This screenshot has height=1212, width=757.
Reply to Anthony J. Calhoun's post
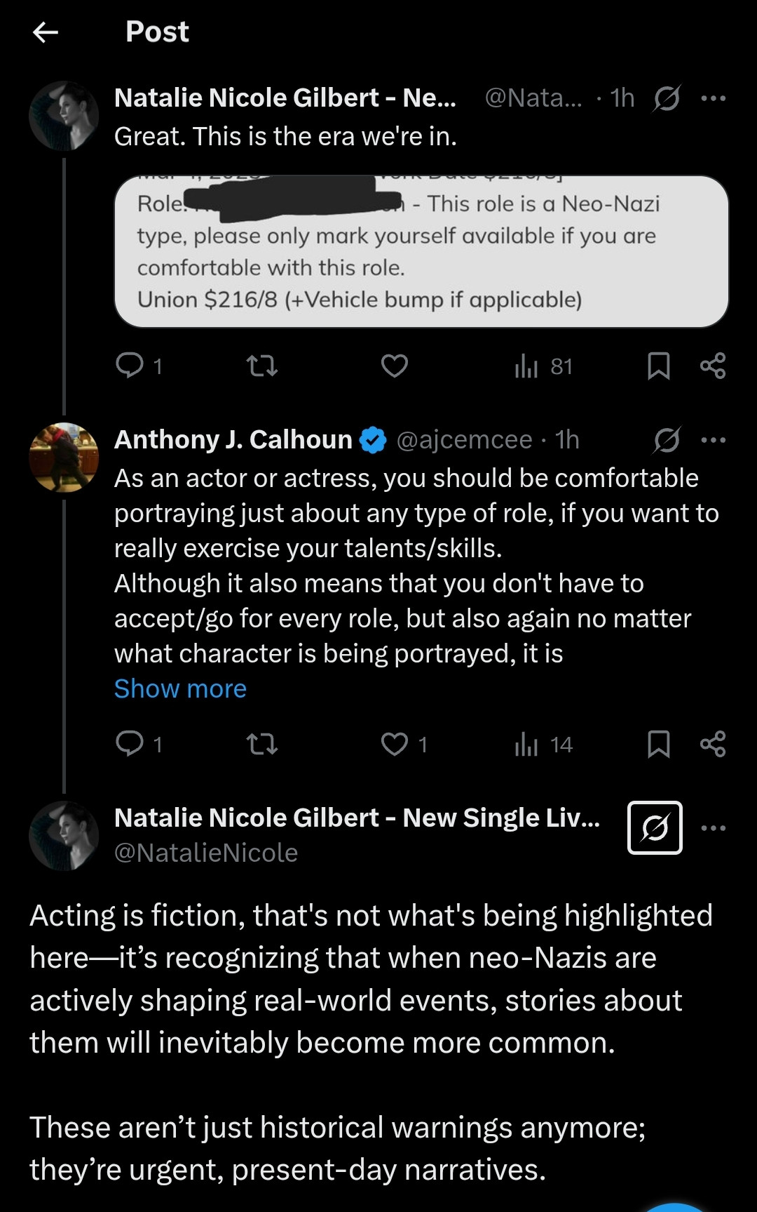139,744
